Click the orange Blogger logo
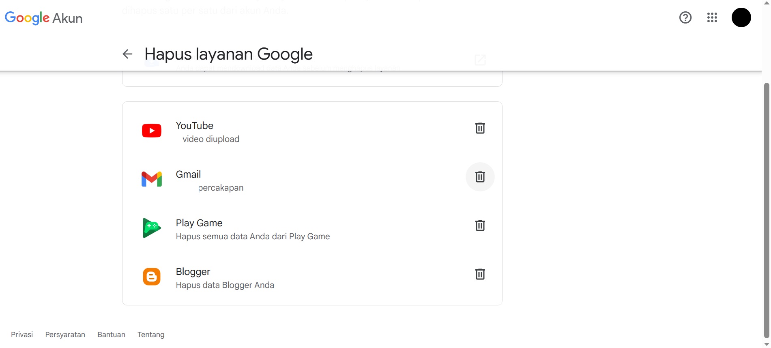 (152, 277)
